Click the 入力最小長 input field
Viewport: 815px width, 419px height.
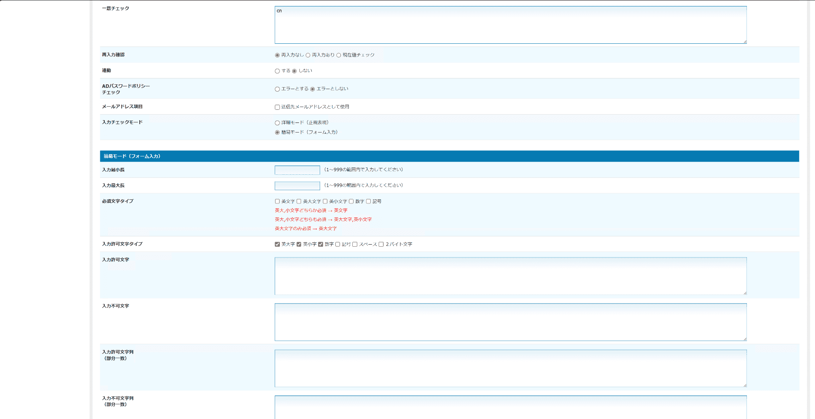pos(297,170)
